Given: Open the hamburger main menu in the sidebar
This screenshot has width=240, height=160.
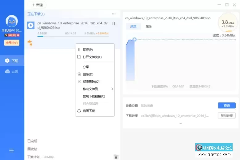Looking at the screenshot, I should point(11,150).
